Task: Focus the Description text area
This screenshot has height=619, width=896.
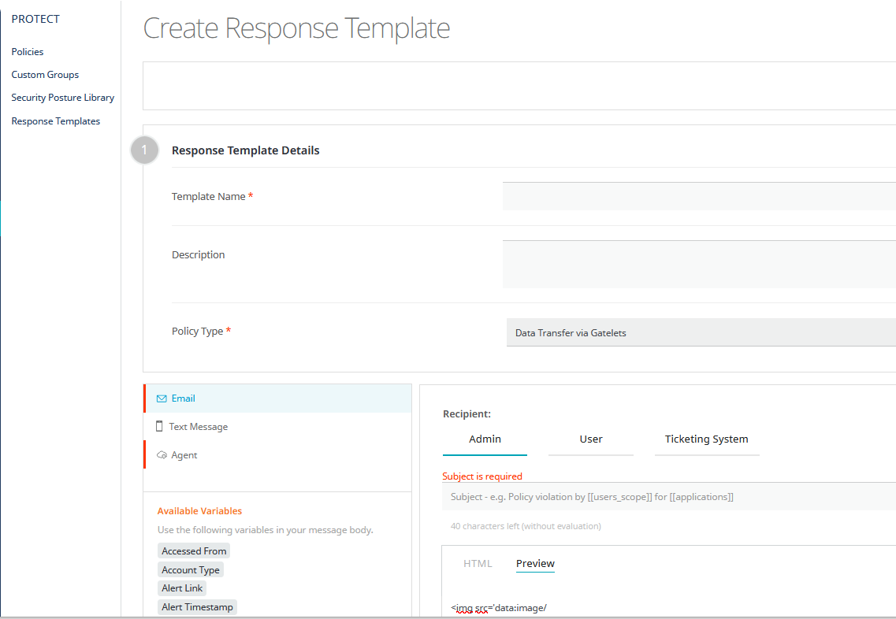Action: [x=698, y=264]
